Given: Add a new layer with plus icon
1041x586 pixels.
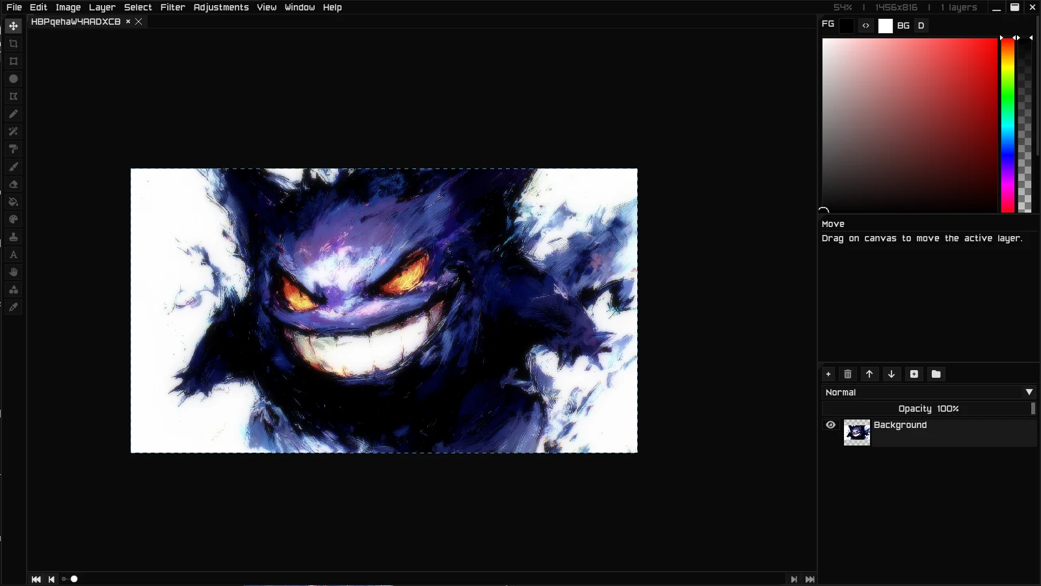Looking at the screenshot, I should [x=828, y=374].
